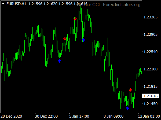Click the 30 Dec 22:00 time label
This screenshot has height=120, width=161.
pos(46,116)
